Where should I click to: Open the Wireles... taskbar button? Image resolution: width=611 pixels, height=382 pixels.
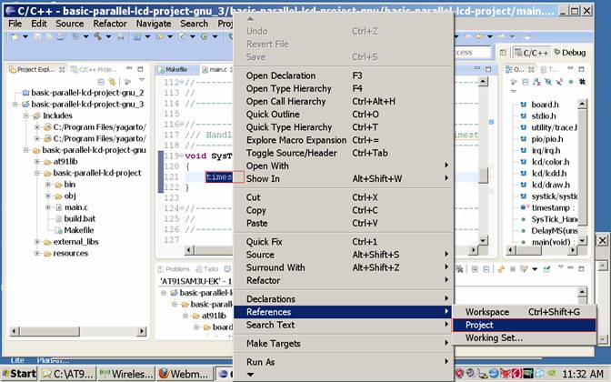tap(126, 374)
